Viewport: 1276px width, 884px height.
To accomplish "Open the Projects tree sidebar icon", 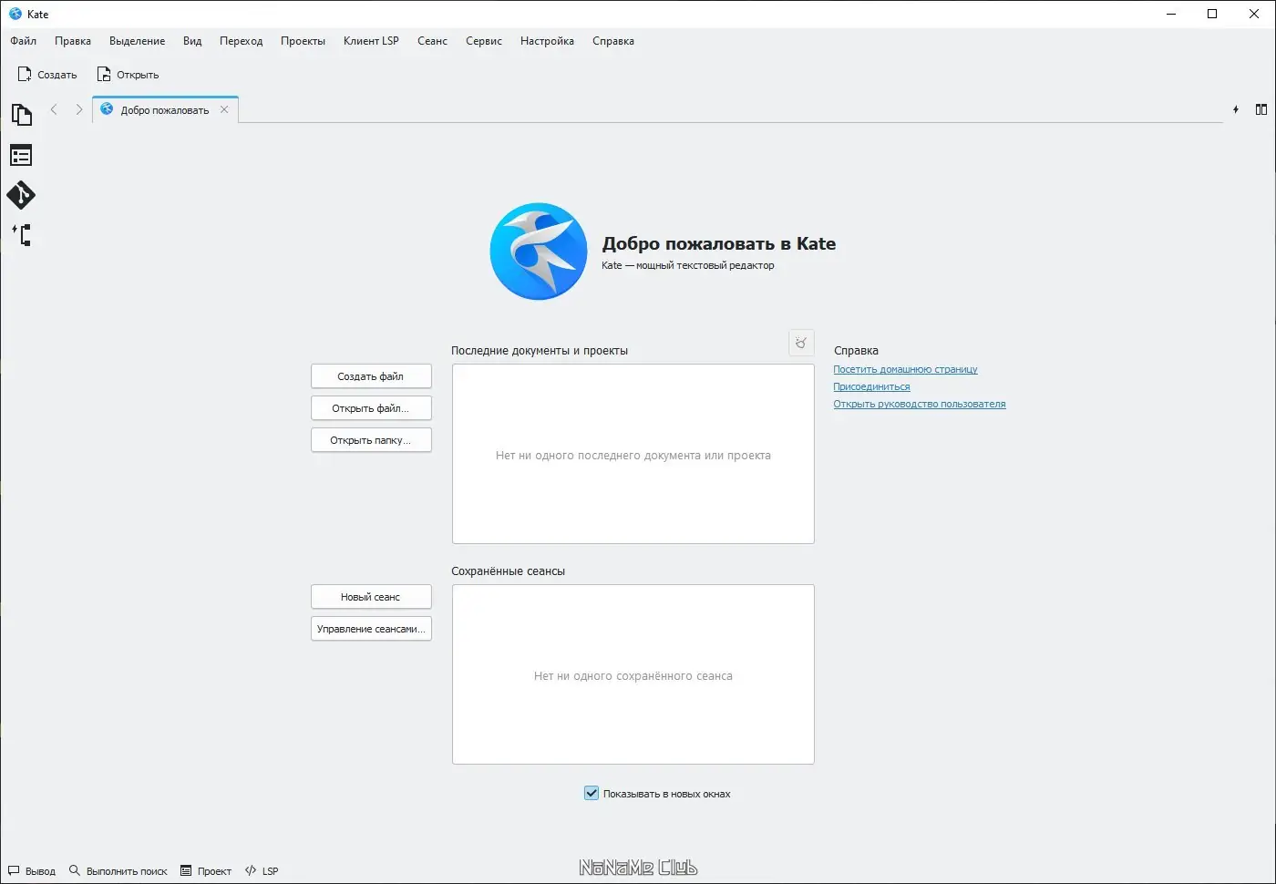I will click(21, 235).
